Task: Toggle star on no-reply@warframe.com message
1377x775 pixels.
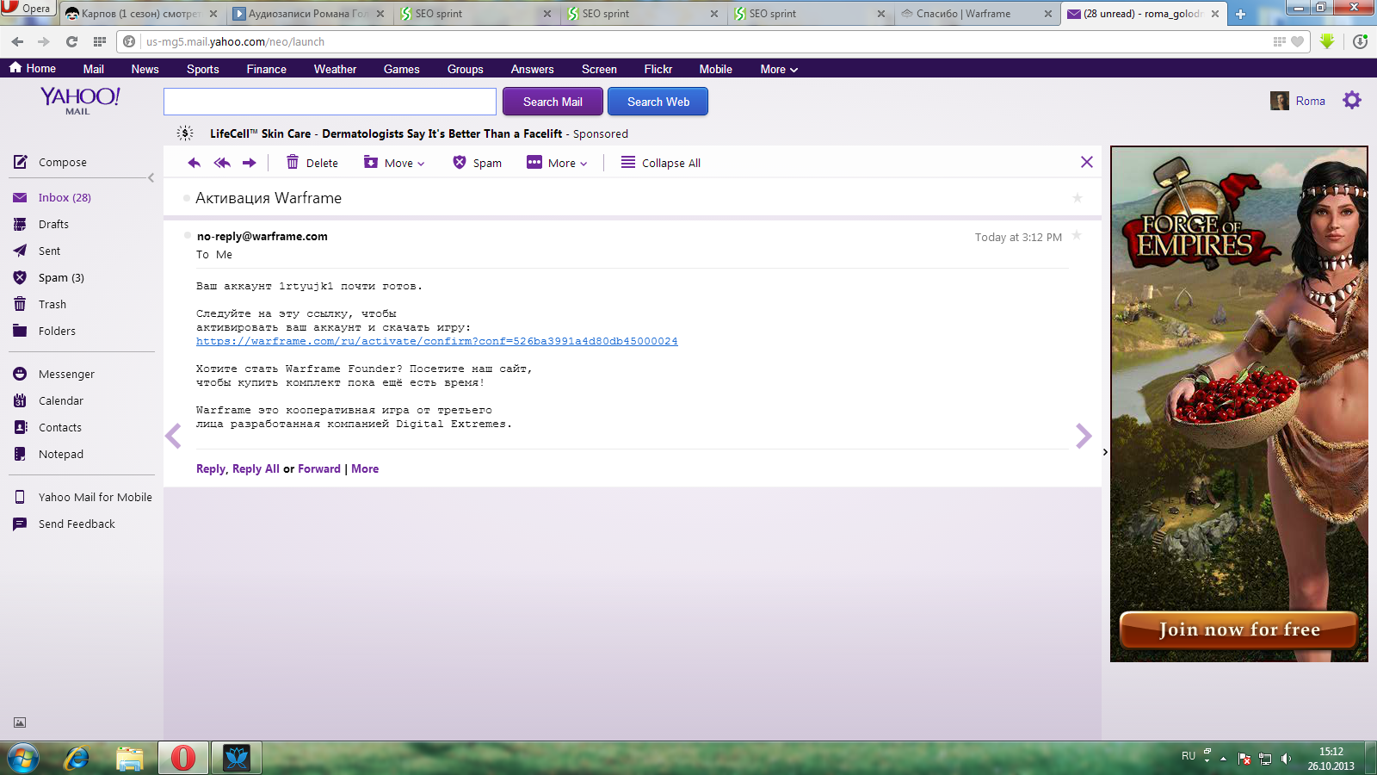Action: click(1077, 236)
